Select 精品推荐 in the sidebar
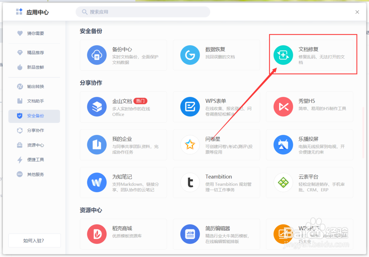 (34, 52)
